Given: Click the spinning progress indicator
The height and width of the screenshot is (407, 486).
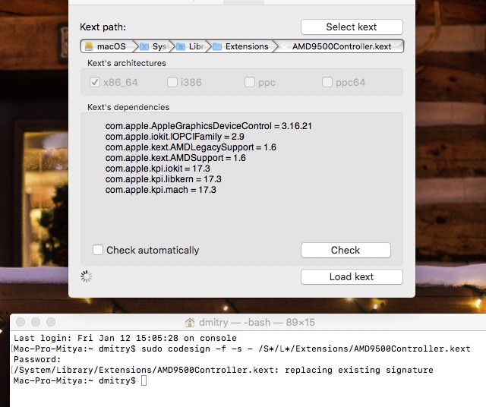Looking at the screenshot, I should click(87, 276).
